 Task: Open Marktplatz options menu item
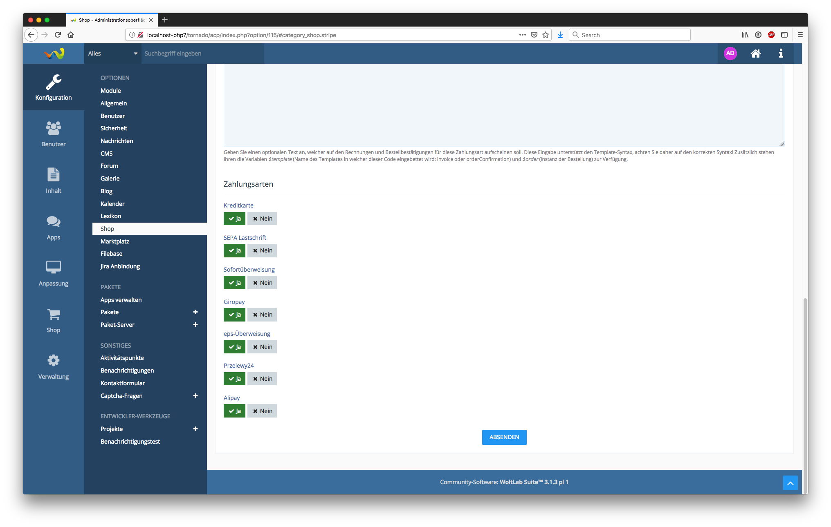point(115,241)
